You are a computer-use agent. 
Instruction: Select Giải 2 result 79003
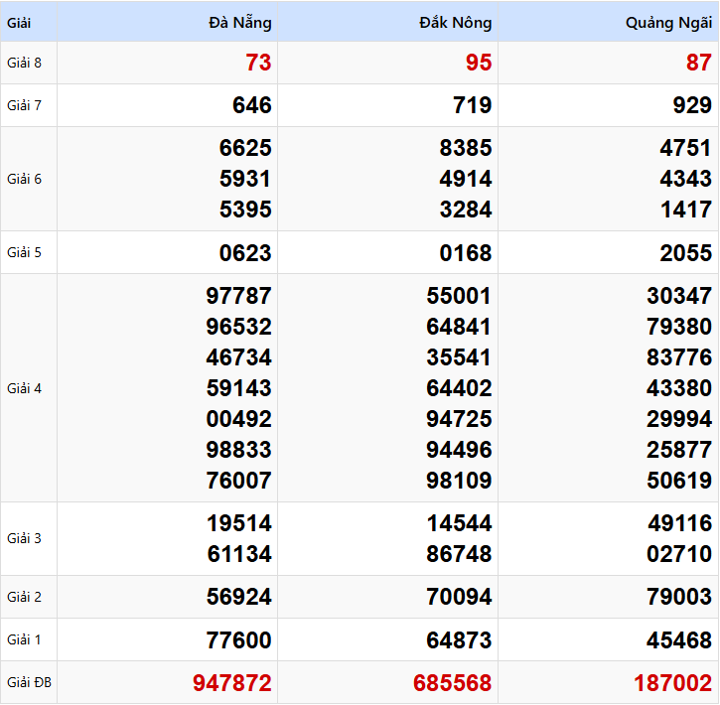tap(679, 597)
